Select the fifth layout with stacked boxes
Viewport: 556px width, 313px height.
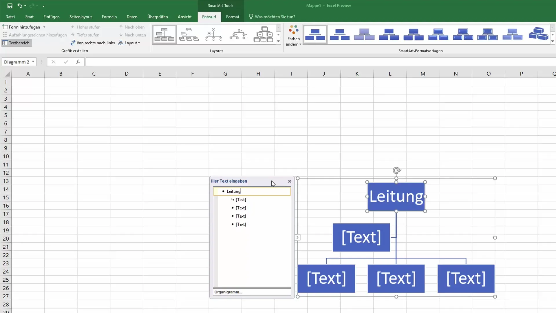click(x=263, y=34)
